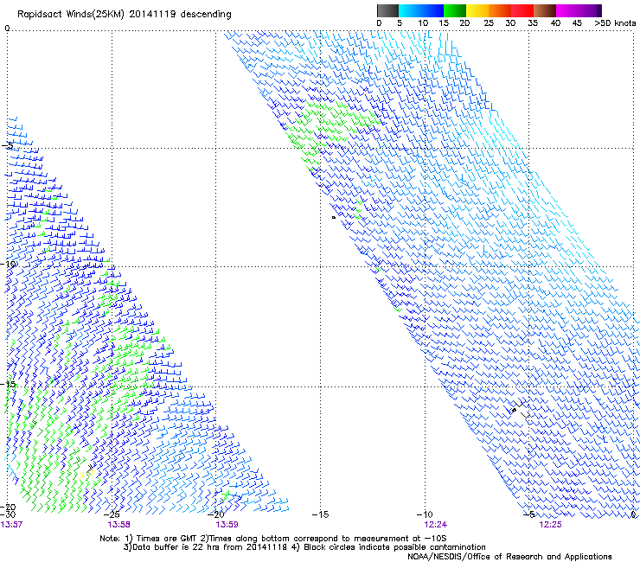Click the timestamp '13:57'

11,525
